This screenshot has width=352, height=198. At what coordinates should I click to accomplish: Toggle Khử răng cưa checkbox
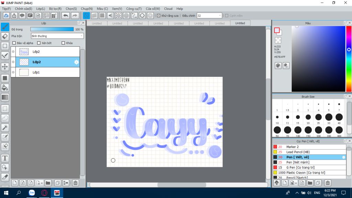click(x=159, y=16)
